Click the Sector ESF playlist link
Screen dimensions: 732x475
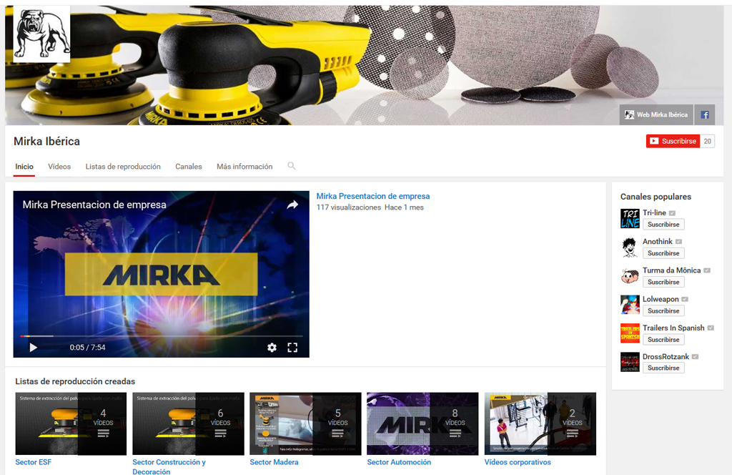click(x=33, y=462)
